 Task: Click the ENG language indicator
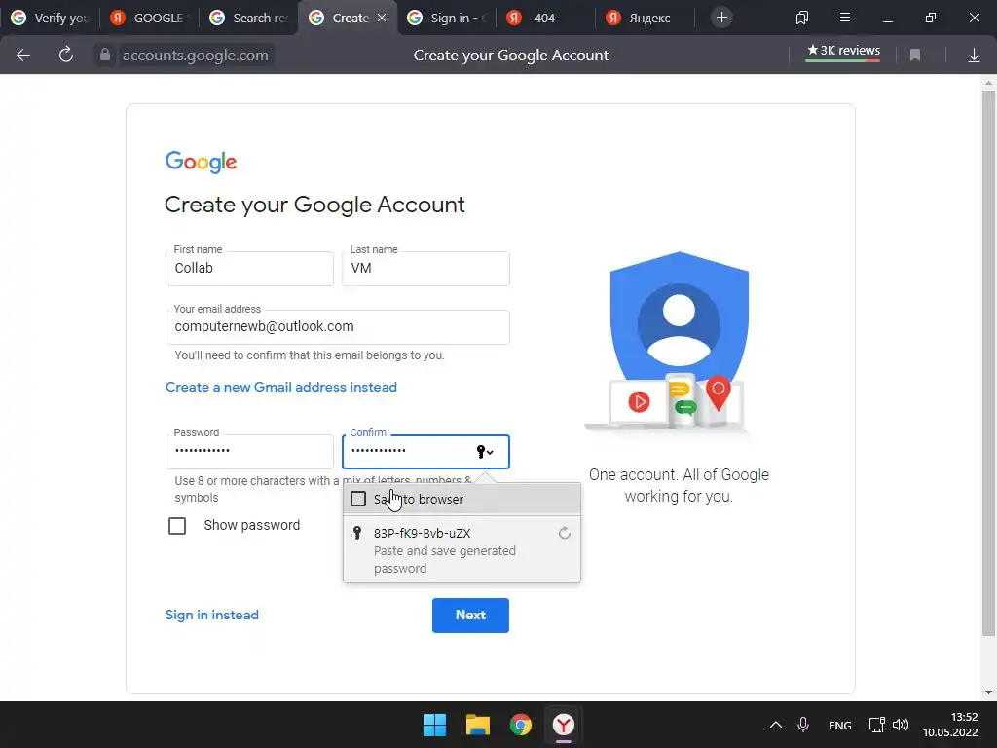[840, 725]
